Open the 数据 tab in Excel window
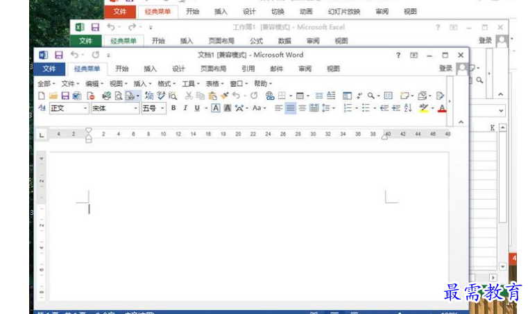528x314 pixels. (284, 41)
